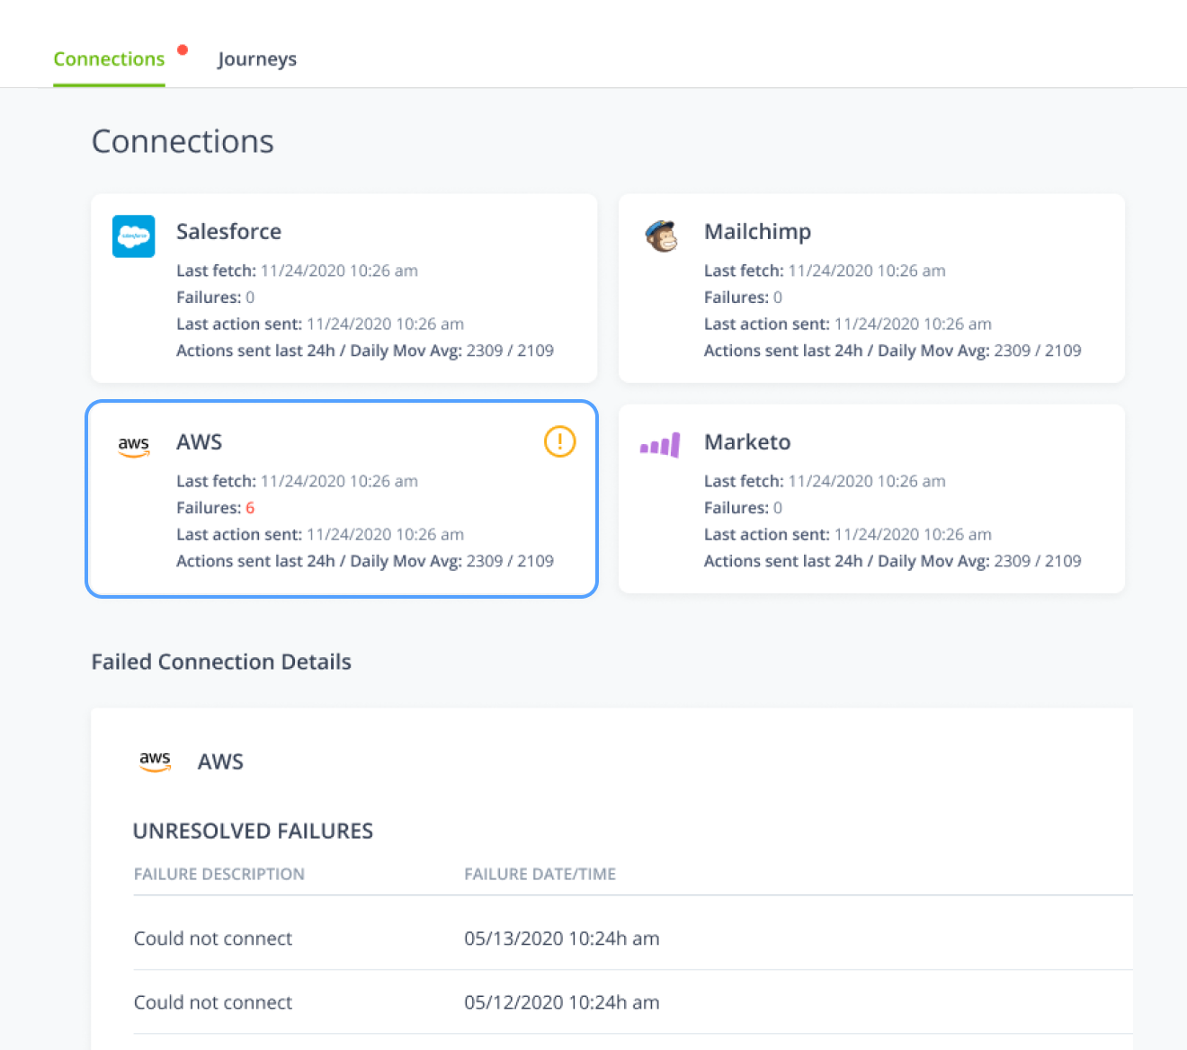1187x1050 pixels.
Task: Click Could not connect in the 05/13/2020 row
Action: tap(213, 939)
